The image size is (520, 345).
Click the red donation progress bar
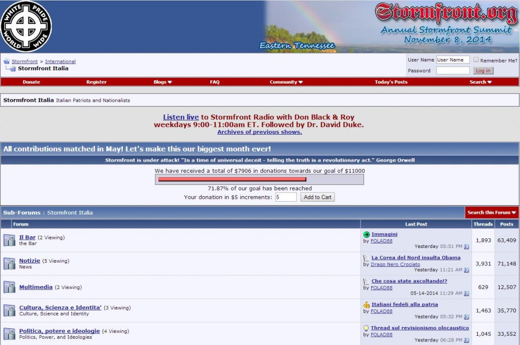tap(232, 179)
